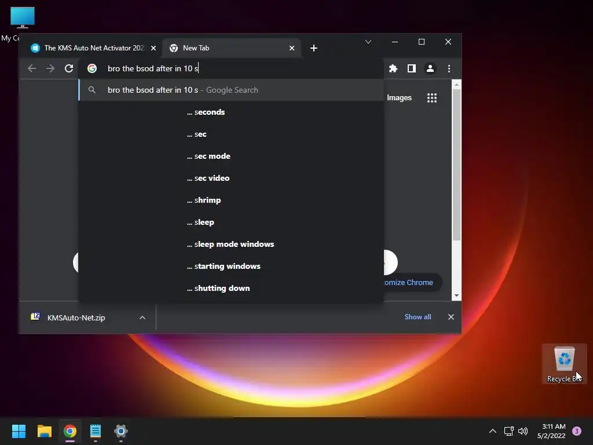Click the Google icon in address bar
Viewport: 593px width, 445px height.
[92, 68]
